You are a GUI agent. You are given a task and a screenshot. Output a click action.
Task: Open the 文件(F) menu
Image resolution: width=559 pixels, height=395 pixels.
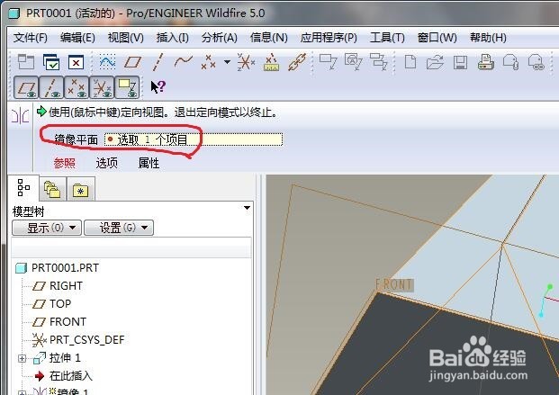coord(31,38)
